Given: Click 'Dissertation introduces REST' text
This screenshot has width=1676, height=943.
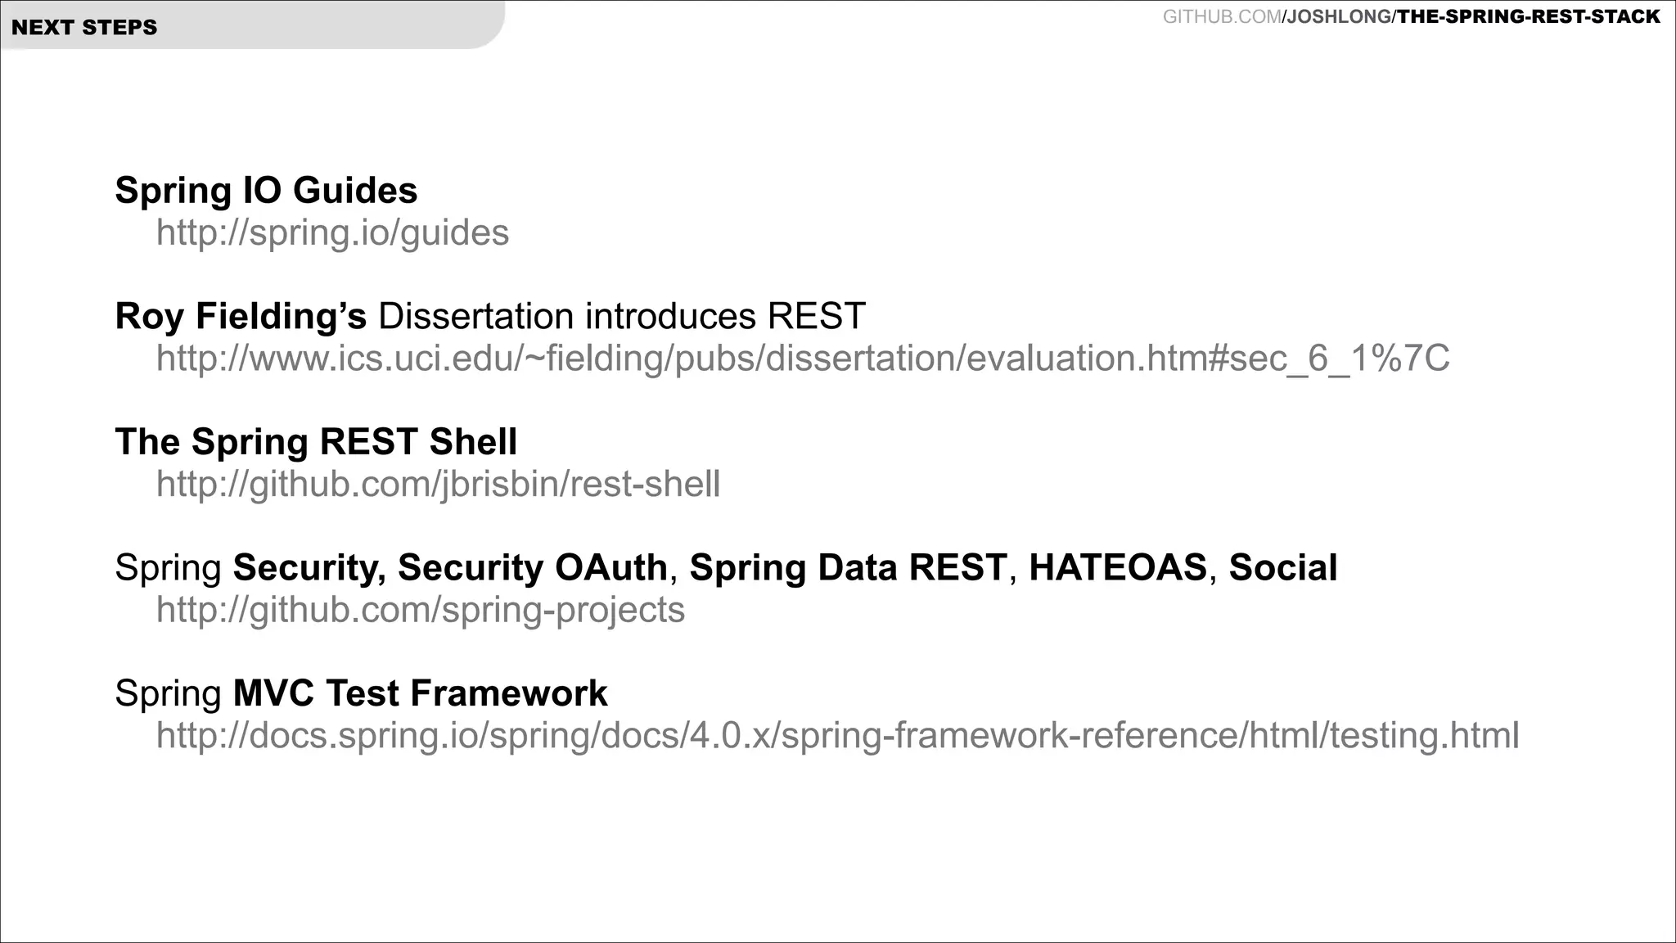Looking at the screenshot, I should pos(621,317).
